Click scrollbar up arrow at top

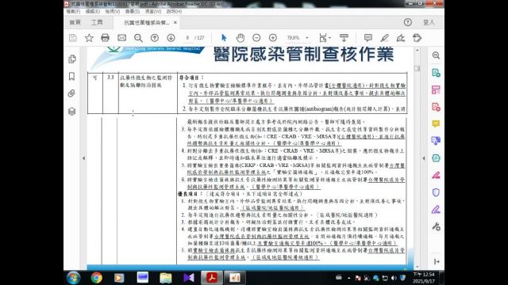coord(417,50)
